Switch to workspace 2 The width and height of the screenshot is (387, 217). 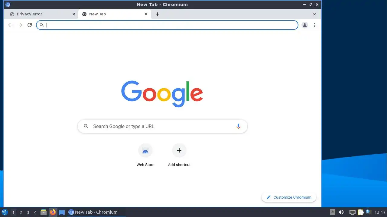coord(21,212)
